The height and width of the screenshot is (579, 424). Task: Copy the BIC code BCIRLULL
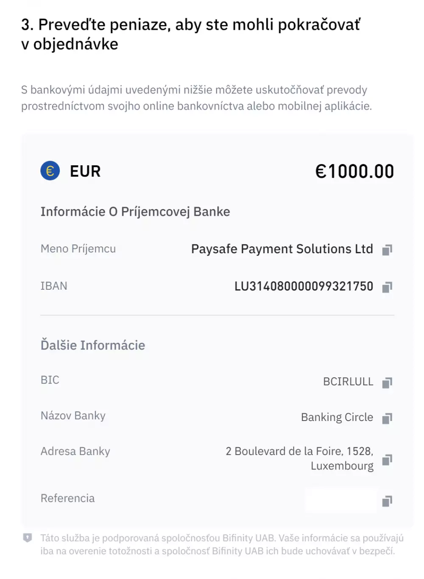(387, 383)
